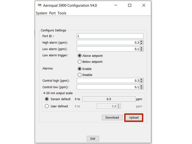The height and width of the screenshot is (144, 192).
Task: Click the User defined 0.8 value field
Action: 107,106
